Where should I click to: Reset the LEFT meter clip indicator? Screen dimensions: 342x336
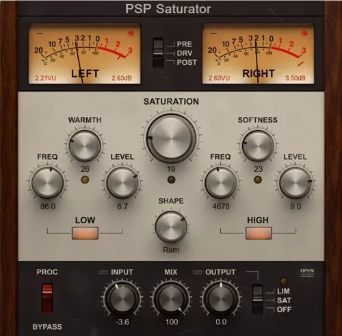click(x=131, y=34)
